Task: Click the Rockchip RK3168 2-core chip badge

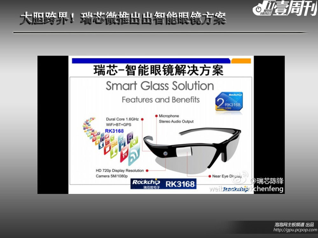Action: (229, 102)
